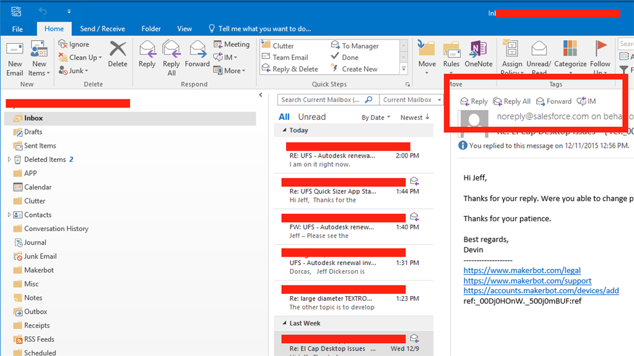Open the Junk dropdown menu
Screen dimensions: 634x356
(x=74, y=70)
